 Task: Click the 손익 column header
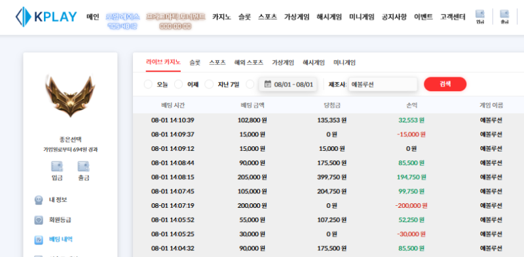pyautogui.click(x=411, y=106)
